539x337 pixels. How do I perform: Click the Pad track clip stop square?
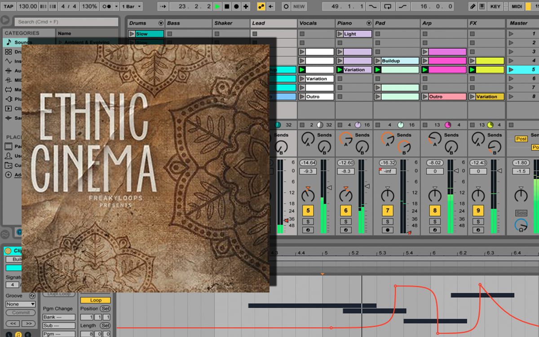377,125
